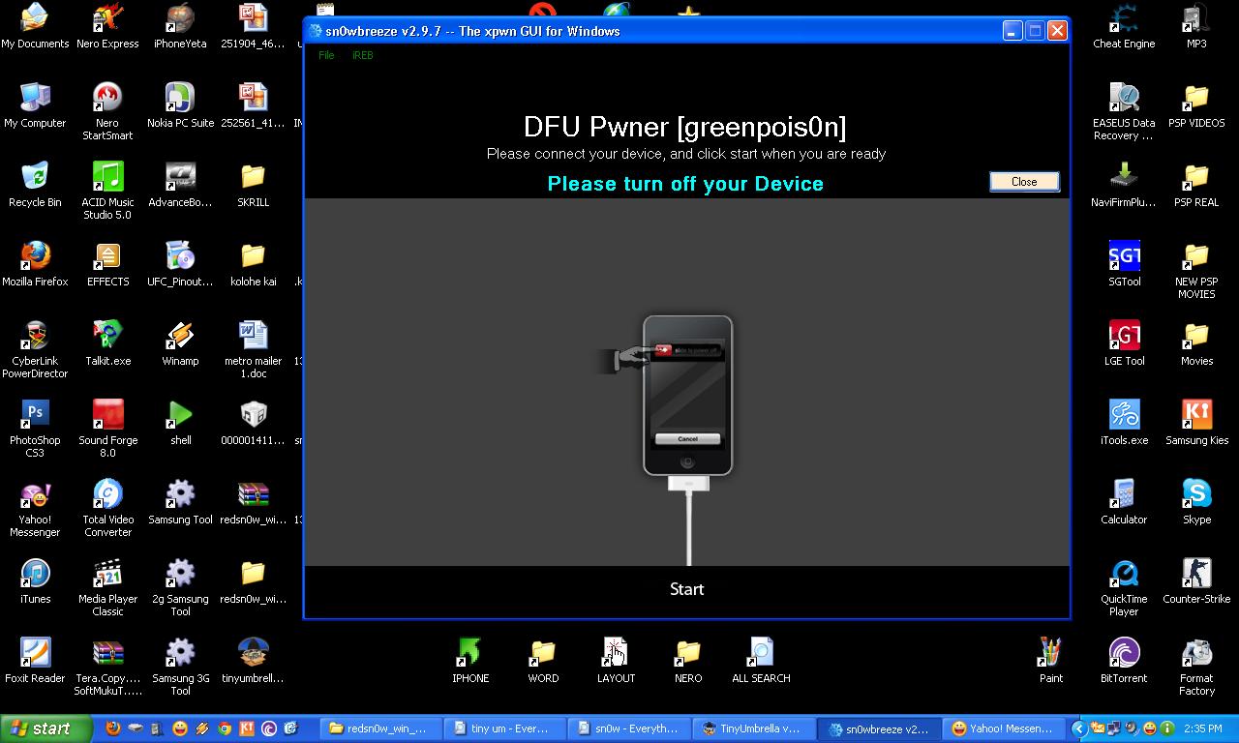Open the File menu in sn0wbreeze

[x=326, y=55]
